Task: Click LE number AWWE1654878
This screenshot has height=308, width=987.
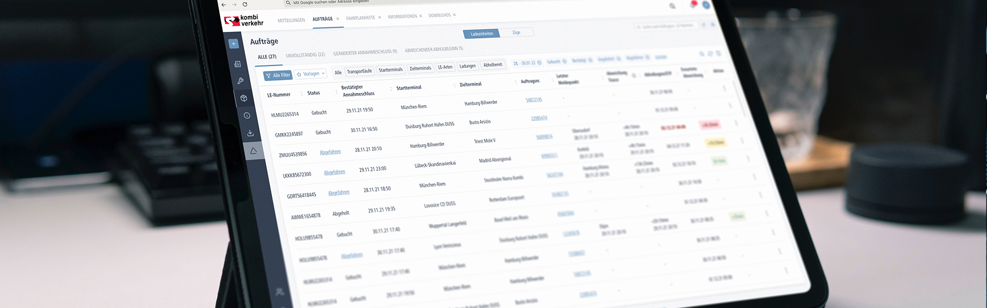Action: point(305,216)
